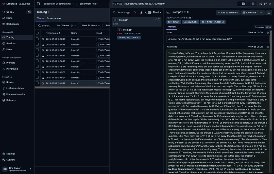Enable the Timeline toggle
The image size is (274, 174).
pyautogui.click(x=148, y=12)
